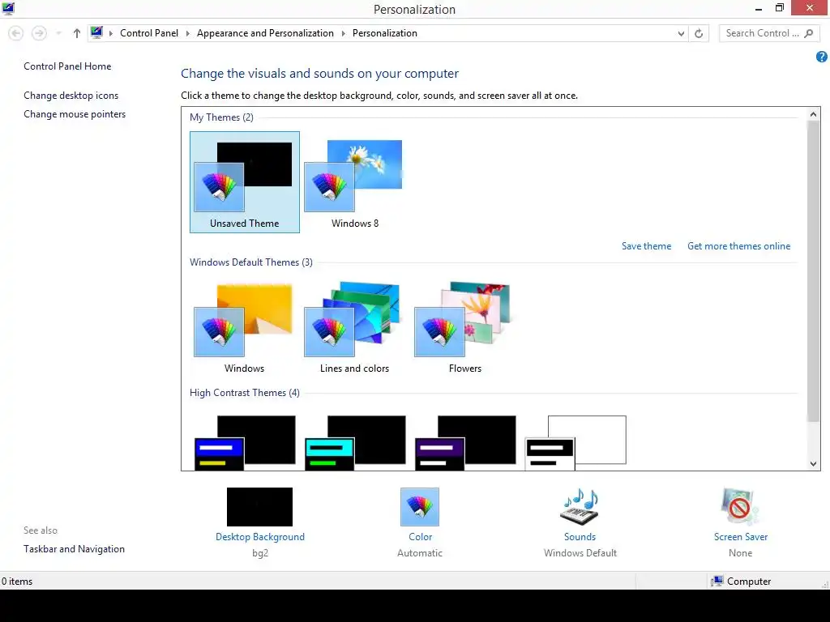This screenshot has height=622, width=830.
Task: Expand chevron after the monitor icon
Action: click(110, 33)
